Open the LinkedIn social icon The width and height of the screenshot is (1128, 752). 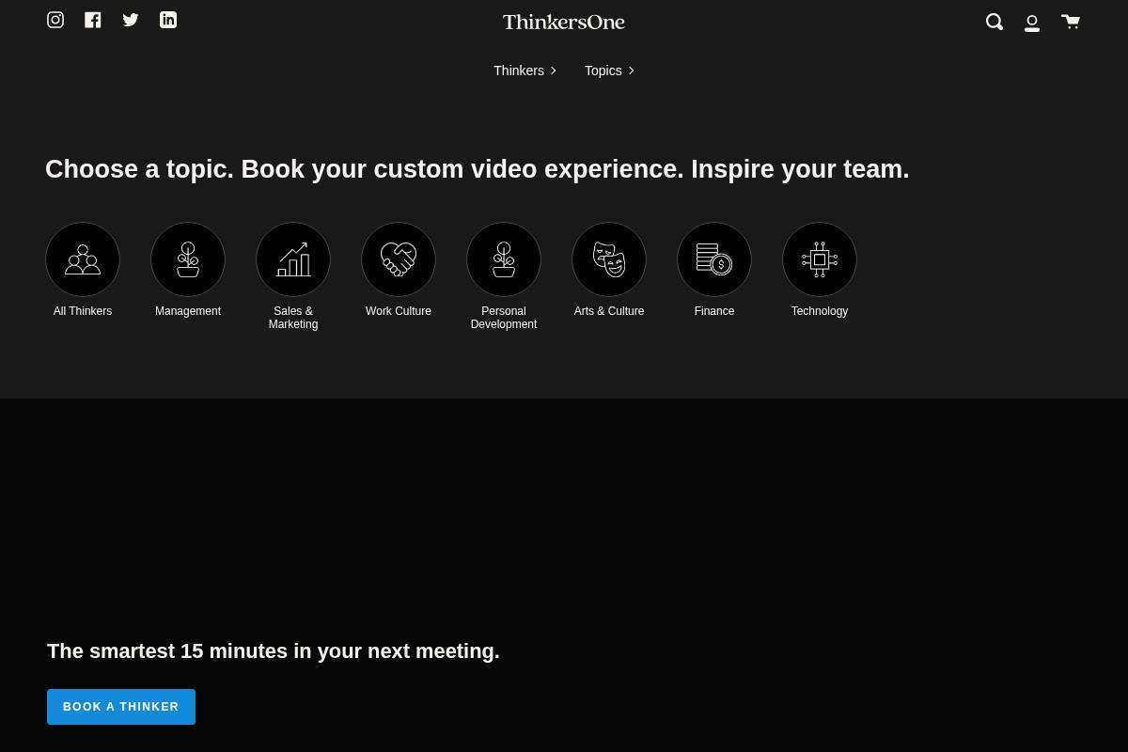tap(168, 20)
